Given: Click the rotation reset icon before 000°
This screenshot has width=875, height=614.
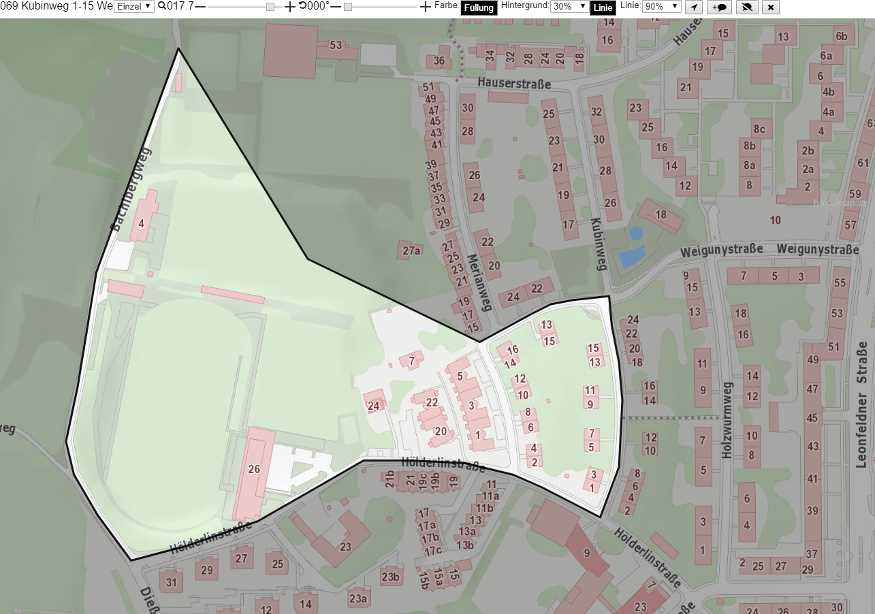Looking at the screenshot, I should [x=302, y=5].
